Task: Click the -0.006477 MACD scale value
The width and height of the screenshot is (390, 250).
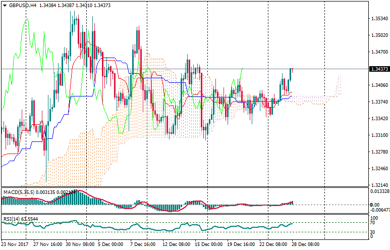Action: [379, 210]
